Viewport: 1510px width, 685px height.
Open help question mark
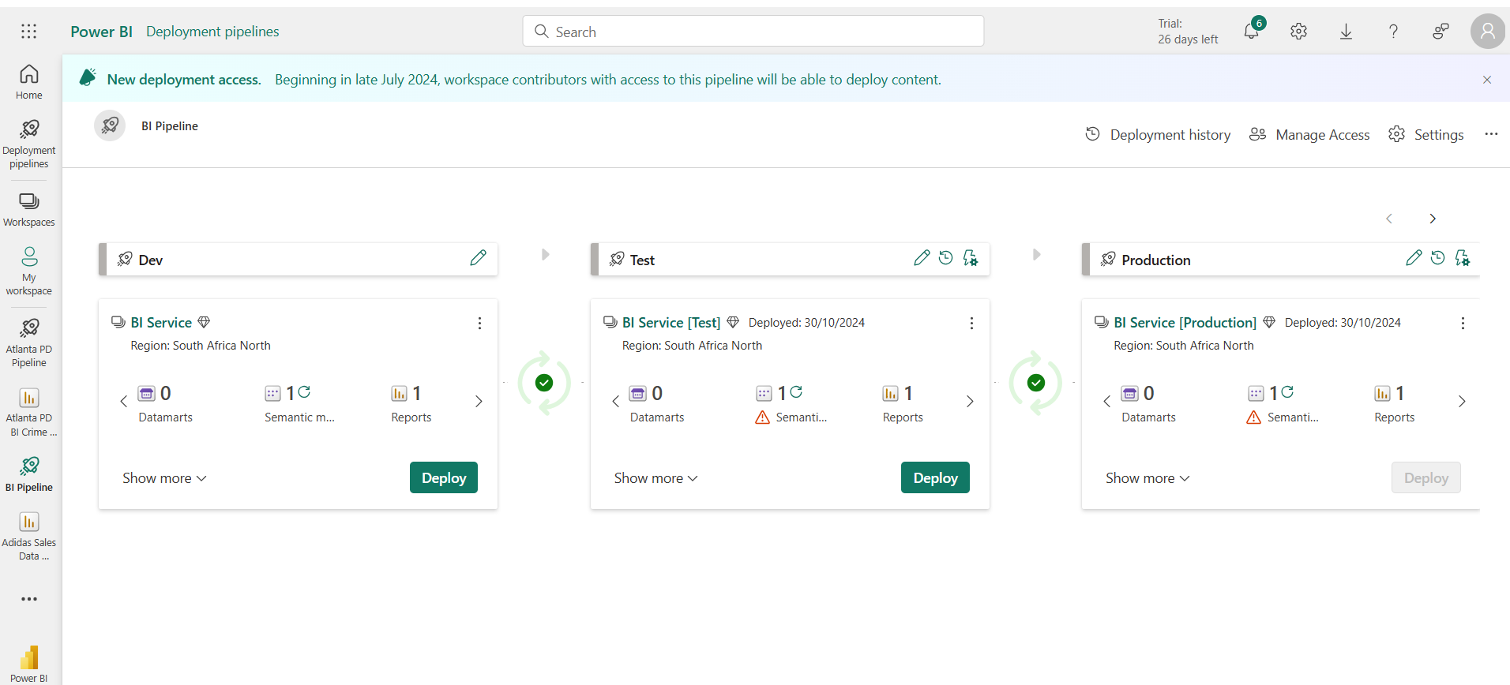(1394, 31)
